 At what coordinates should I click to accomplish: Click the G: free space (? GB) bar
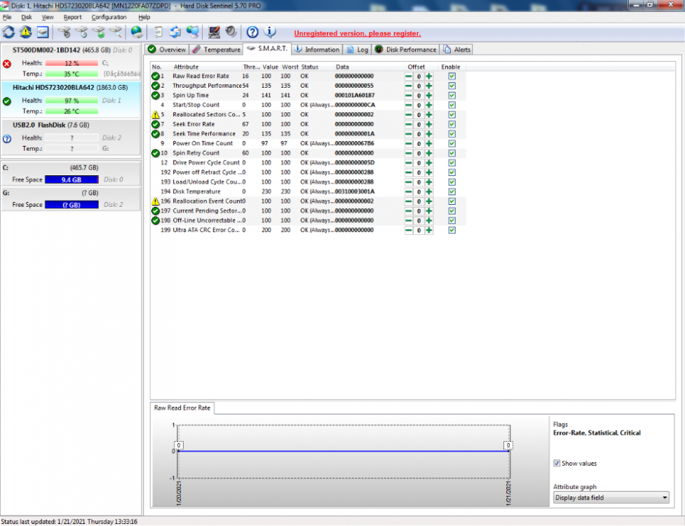point(72,205)
